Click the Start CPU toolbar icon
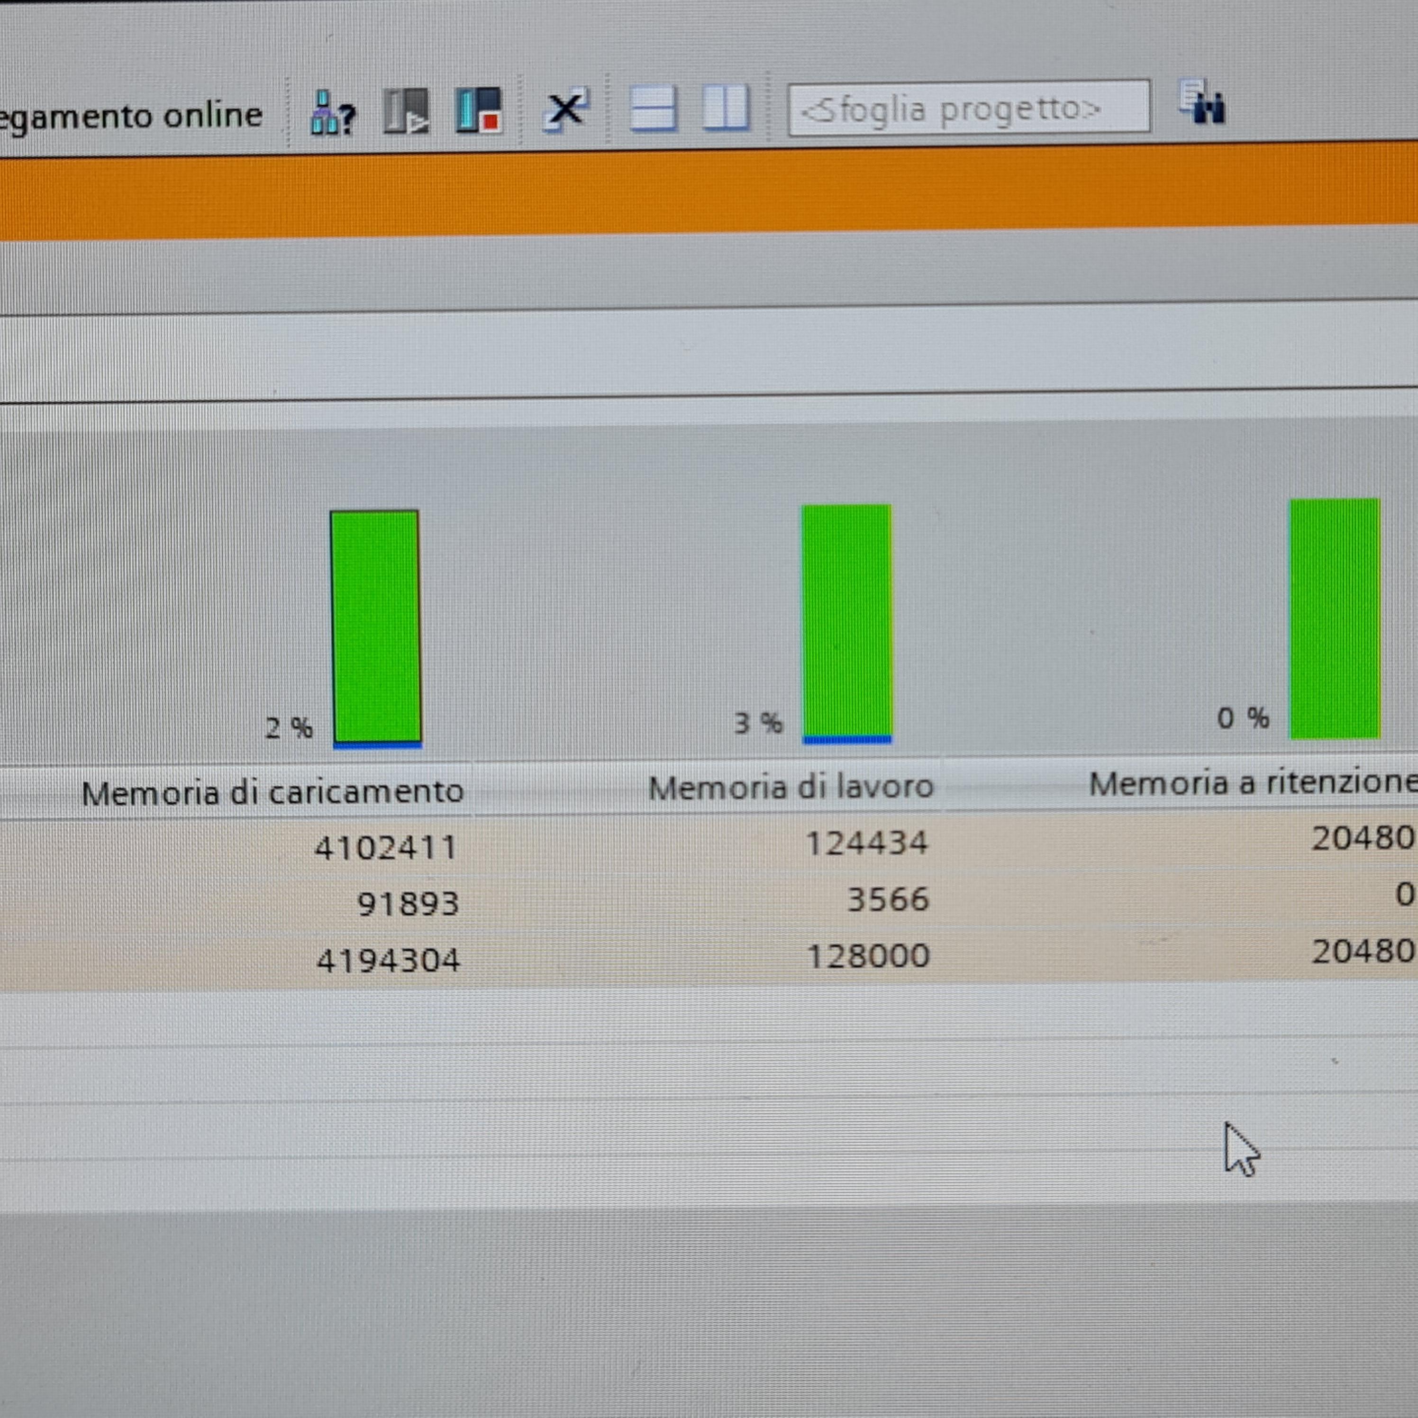The image size is (1418, 1418). point(407,111)
